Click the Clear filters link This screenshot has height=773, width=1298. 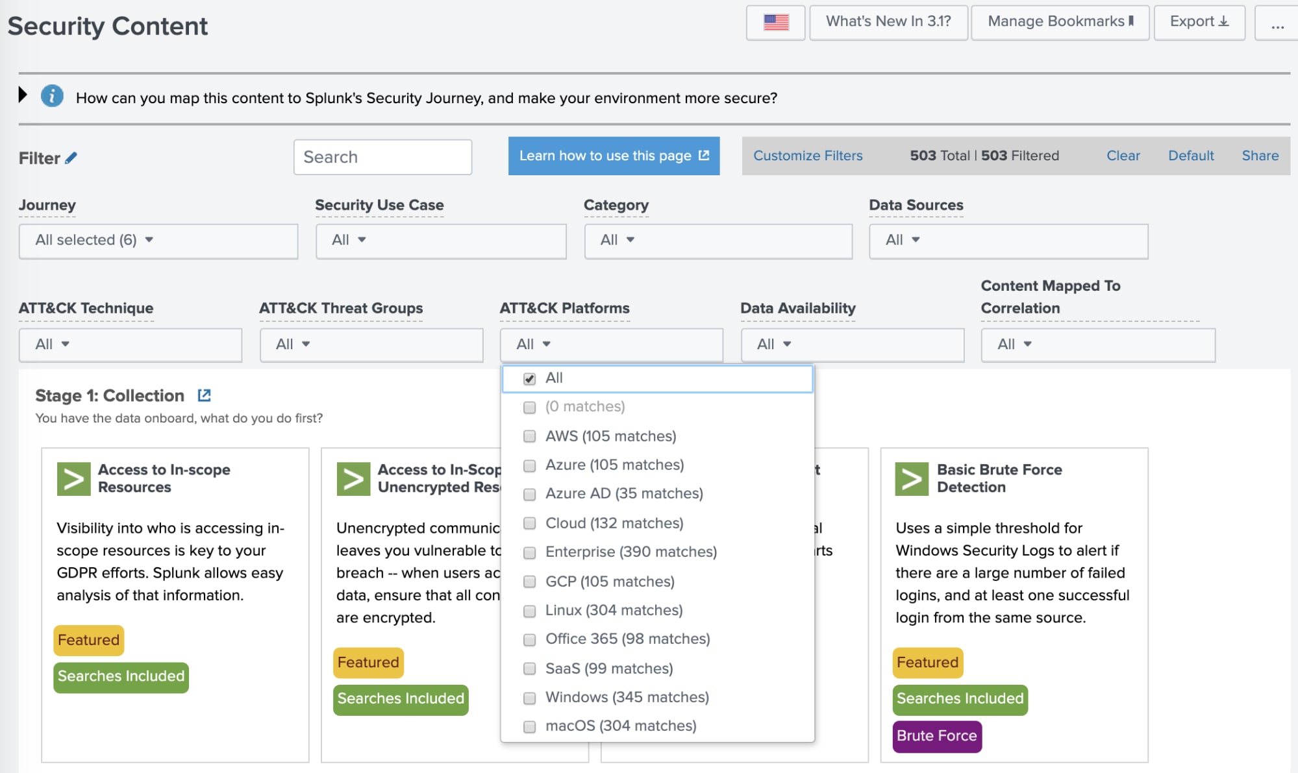[x=1123, y=156]
